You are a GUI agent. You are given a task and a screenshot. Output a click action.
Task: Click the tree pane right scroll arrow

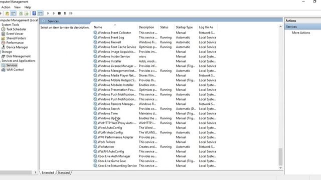coord(35,172)
